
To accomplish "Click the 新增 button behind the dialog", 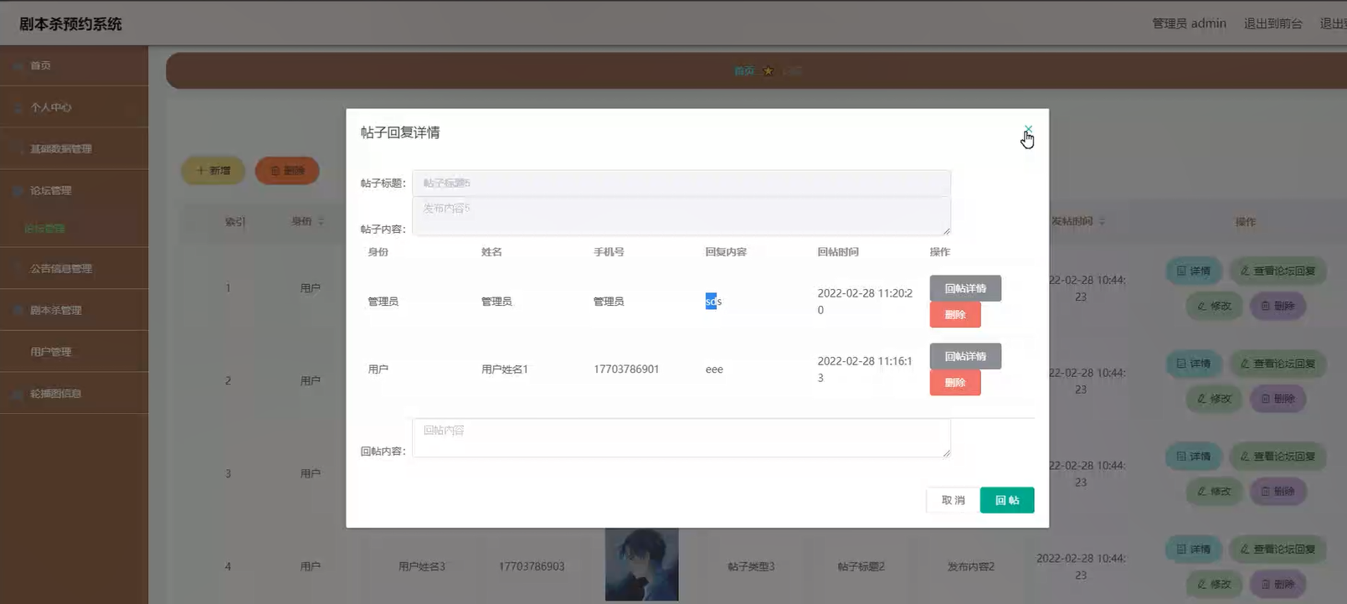I will point(213,171).
